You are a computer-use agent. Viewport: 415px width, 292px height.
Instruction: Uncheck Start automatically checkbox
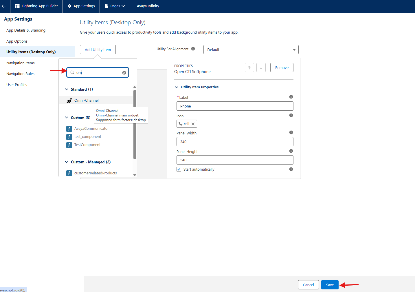[179, 169]
